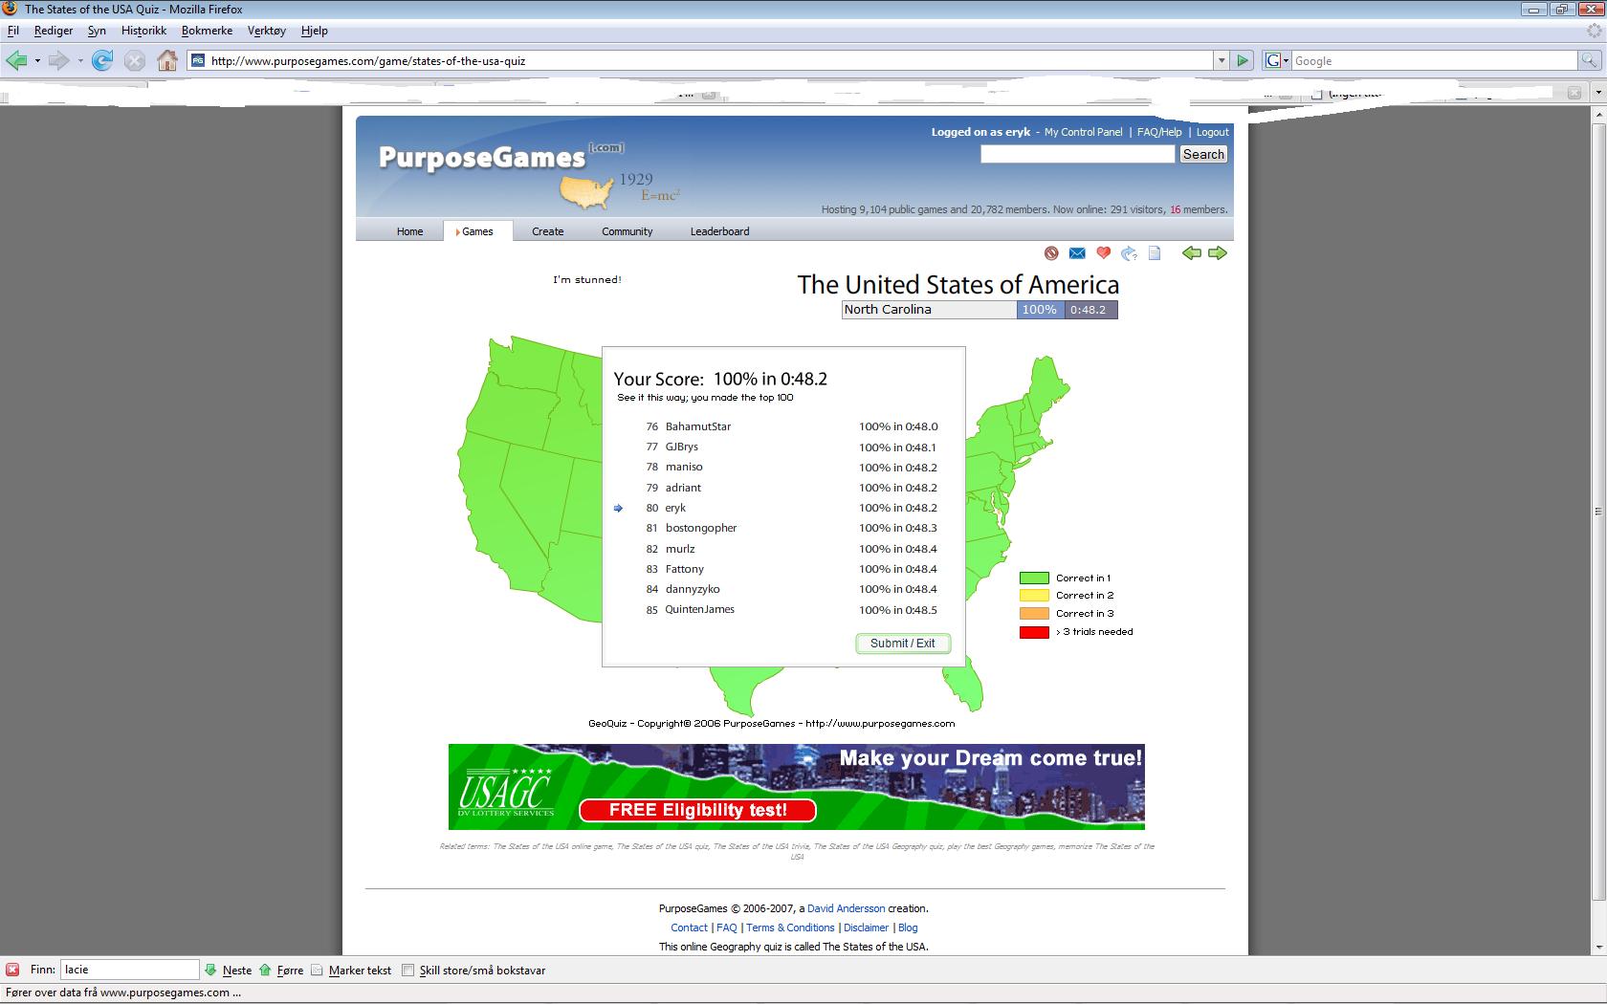Click the blue arrow with question mark icon
Image resolution: width=1607 pixels, height=1004 pixels.
(1129, 253)
